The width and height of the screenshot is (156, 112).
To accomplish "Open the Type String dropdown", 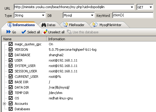I will [x=43, y=15].
